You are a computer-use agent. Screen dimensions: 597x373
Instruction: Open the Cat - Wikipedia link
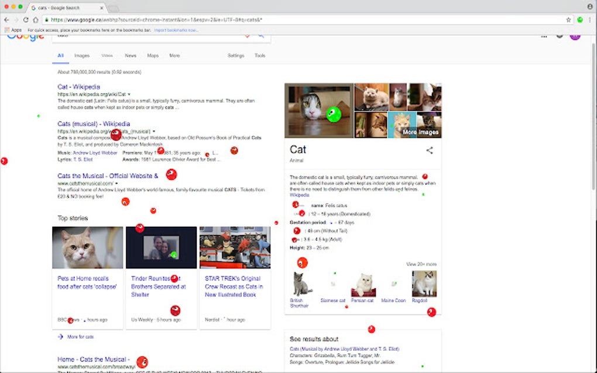(80, 86)
